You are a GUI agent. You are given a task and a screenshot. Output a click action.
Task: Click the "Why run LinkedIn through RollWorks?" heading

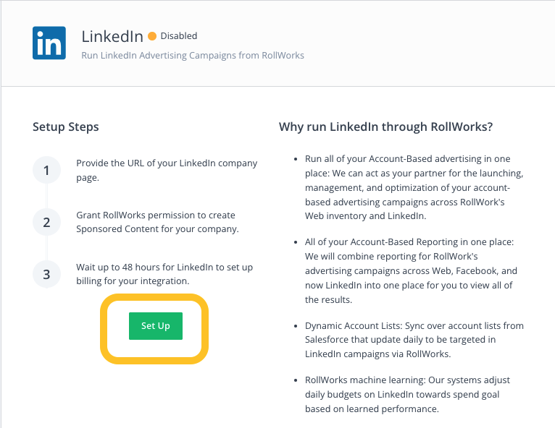click(385, 127)
